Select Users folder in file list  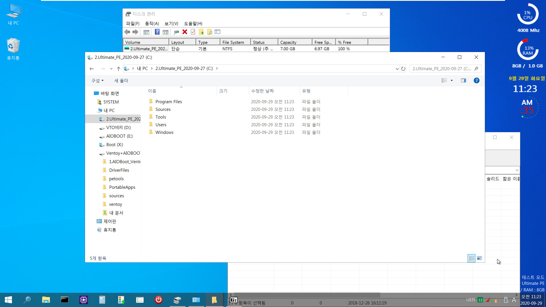[x=161, y=125]
